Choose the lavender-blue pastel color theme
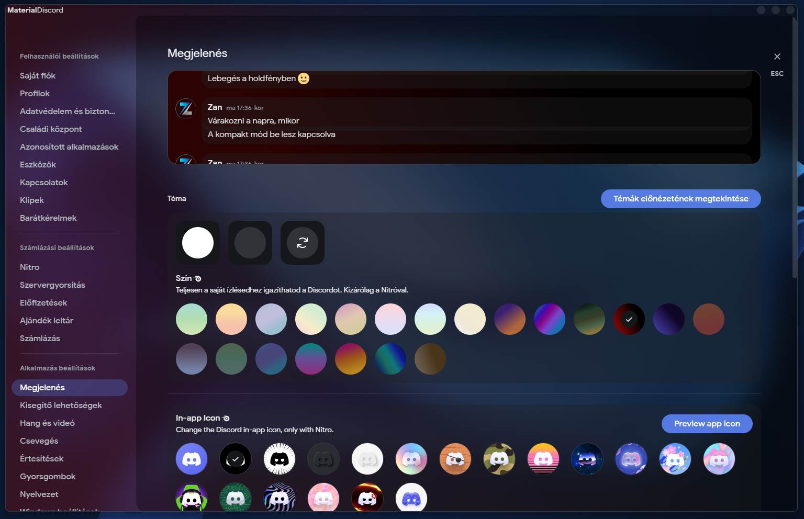Screen dimensions: 804x519 [x=271, y=319]
